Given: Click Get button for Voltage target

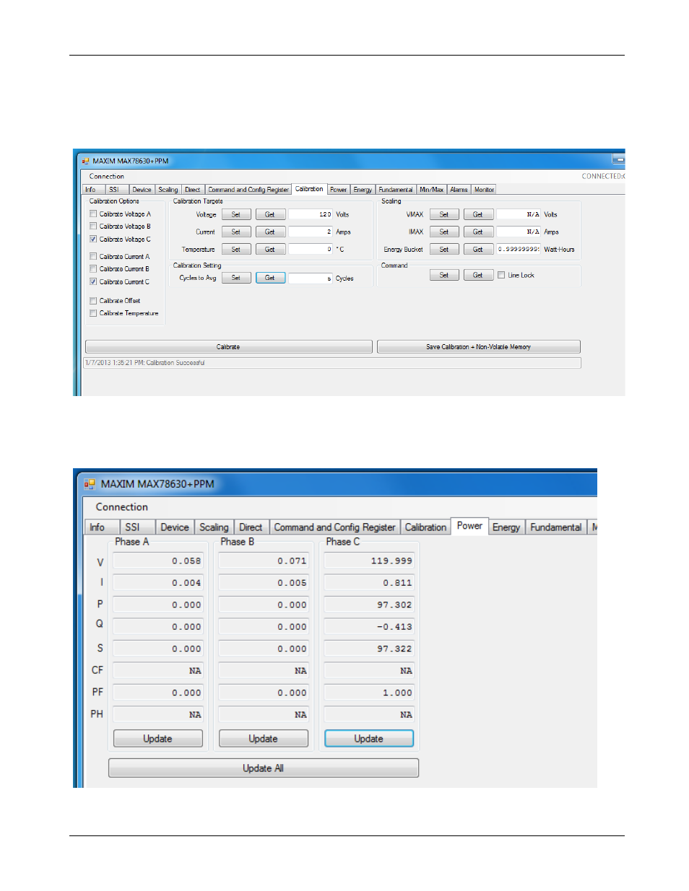Looking at the screenshot, I should pyautogui.click(x=270, y=214).
